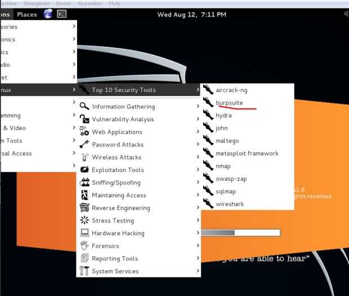Click the System Services wrench icon
The width and height of the screenshot is (349, 296).
[x=84, y=271]
